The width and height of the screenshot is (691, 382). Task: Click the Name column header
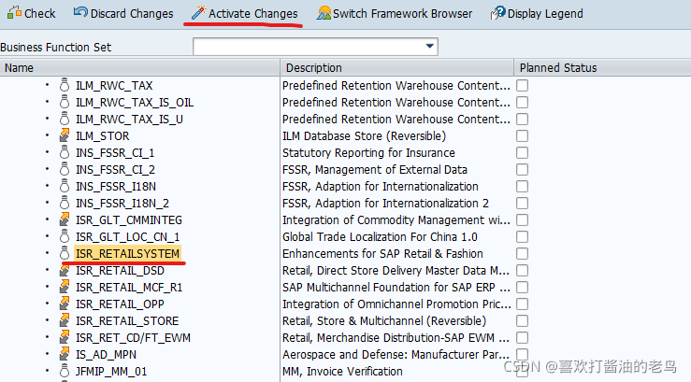pos(139,68)
